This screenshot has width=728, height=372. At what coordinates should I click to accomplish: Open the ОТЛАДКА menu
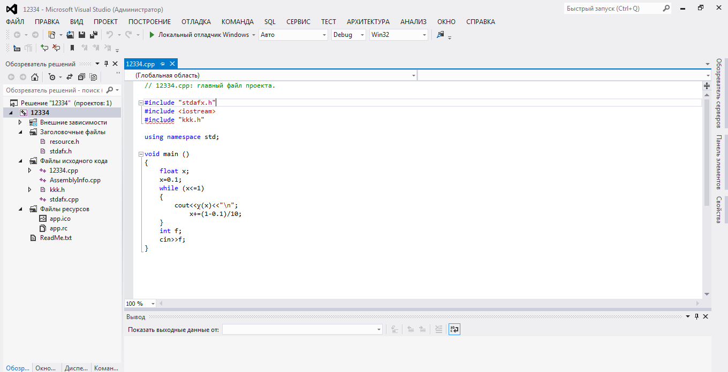[x=196, y=22]
